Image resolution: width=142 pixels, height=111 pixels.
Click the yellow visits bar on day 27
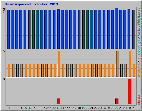coord(116,70)
